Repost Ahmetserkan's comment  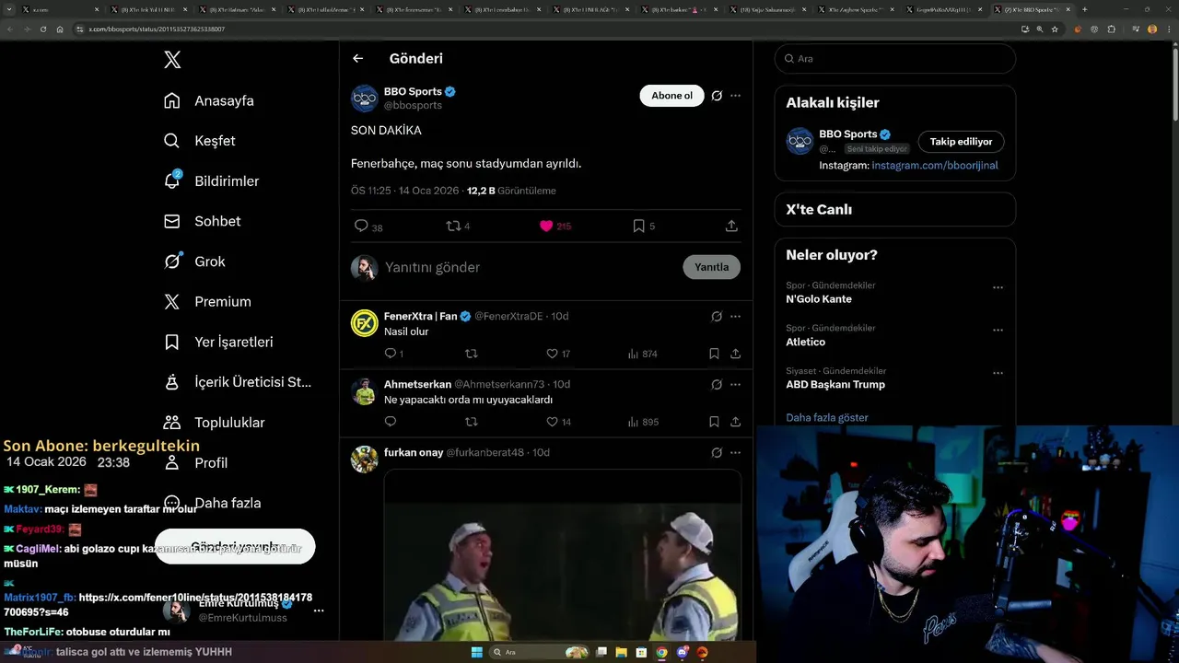click(472, 422)
